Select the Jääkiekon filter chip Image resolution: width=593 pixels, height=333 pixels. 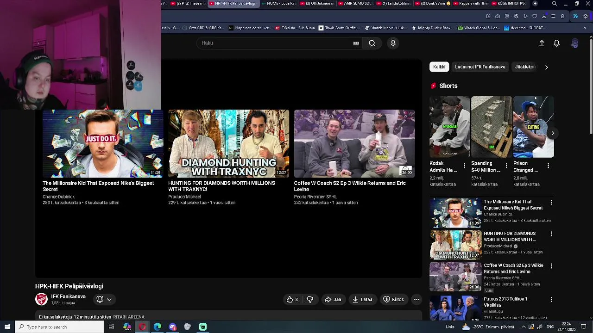tap(525, 67)
